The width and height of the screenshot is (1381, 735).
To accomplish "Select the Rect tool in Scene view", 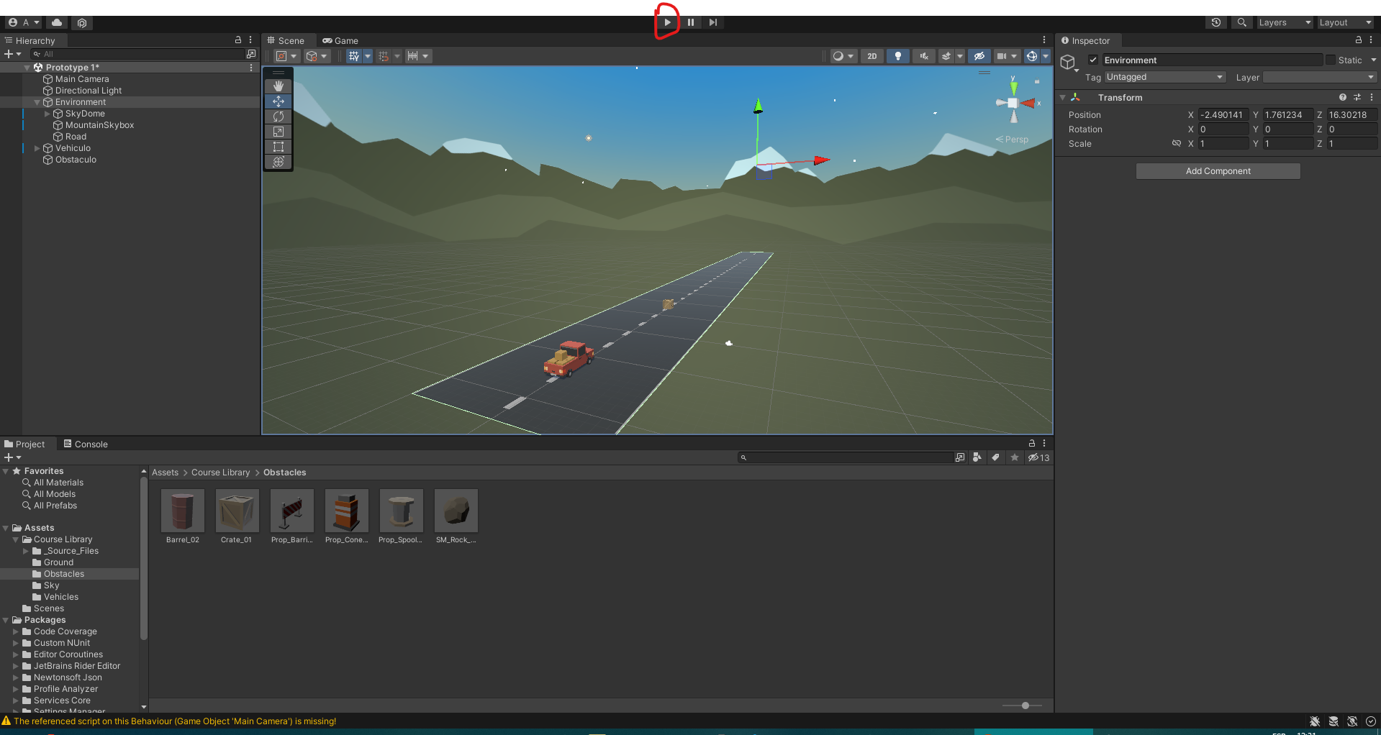I will (x=279, y=147).
